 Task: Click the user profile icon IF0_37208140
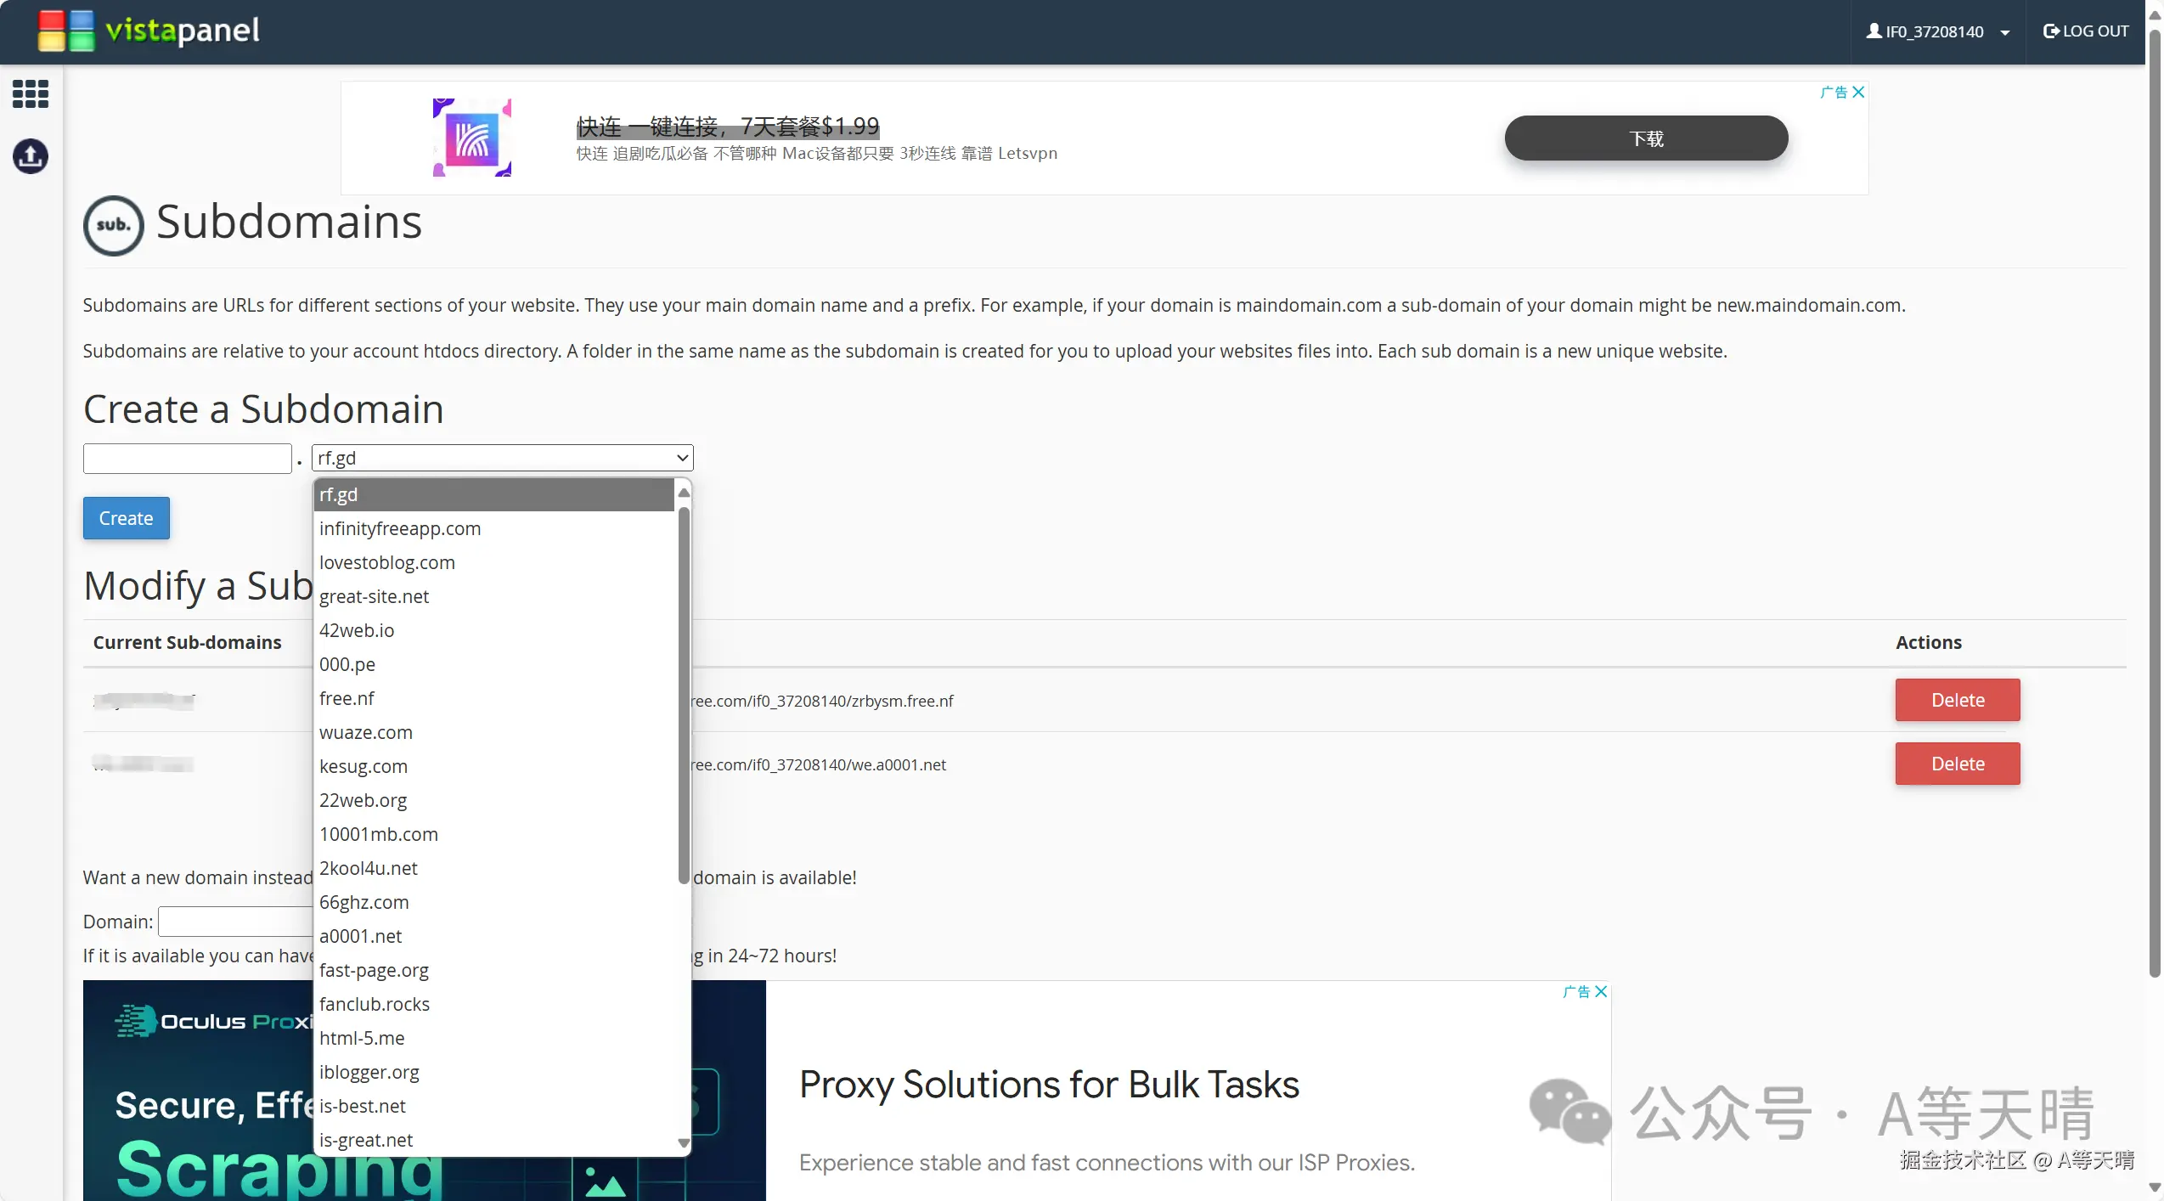pyautogui.click(x=1874, y=31)
